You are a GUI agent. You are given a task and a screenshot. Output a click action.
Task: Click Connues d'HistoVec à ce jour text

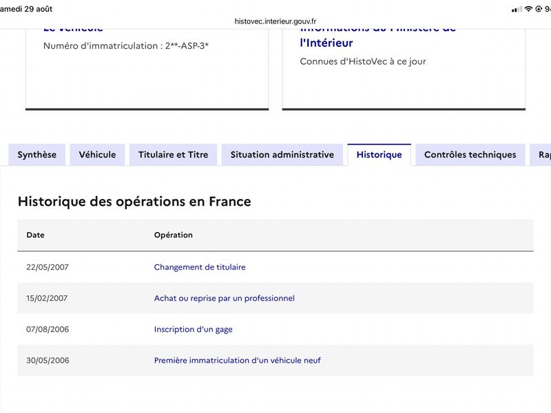(x=363, y=61)
